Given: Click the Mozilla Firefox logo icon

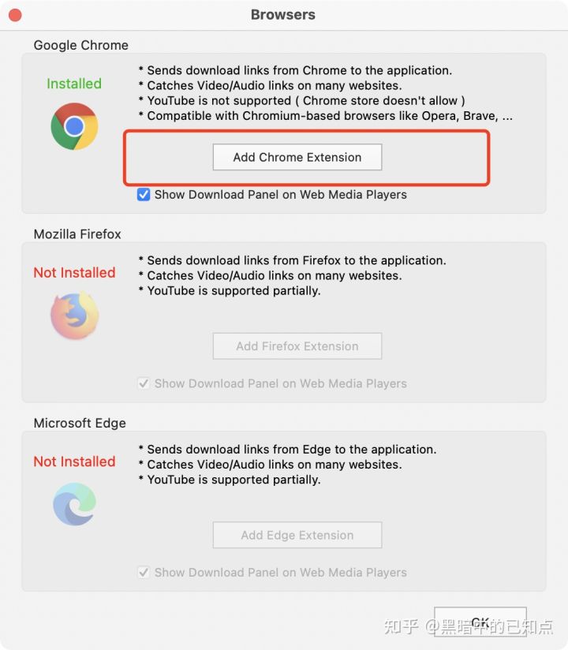Looking at the screenshot, I should point(75,316).
